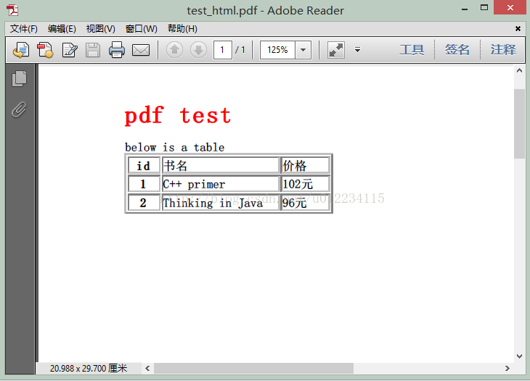Click the 125% zoom value field
The width and height of the screenshot is (530, 381).
278,50
